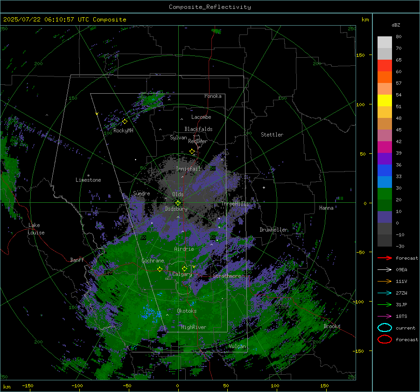Click the yellow diamond marker above Calgary
Image resolution: width=420 pixels, height=392 pixels.
pos(184,268)
